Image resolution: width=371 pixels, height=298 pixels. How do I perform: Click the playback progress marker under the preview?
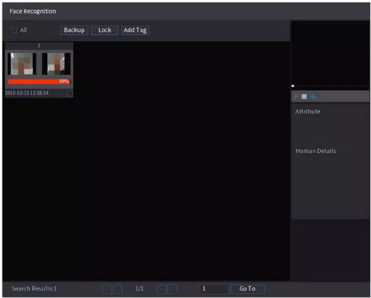coord(293,86)
